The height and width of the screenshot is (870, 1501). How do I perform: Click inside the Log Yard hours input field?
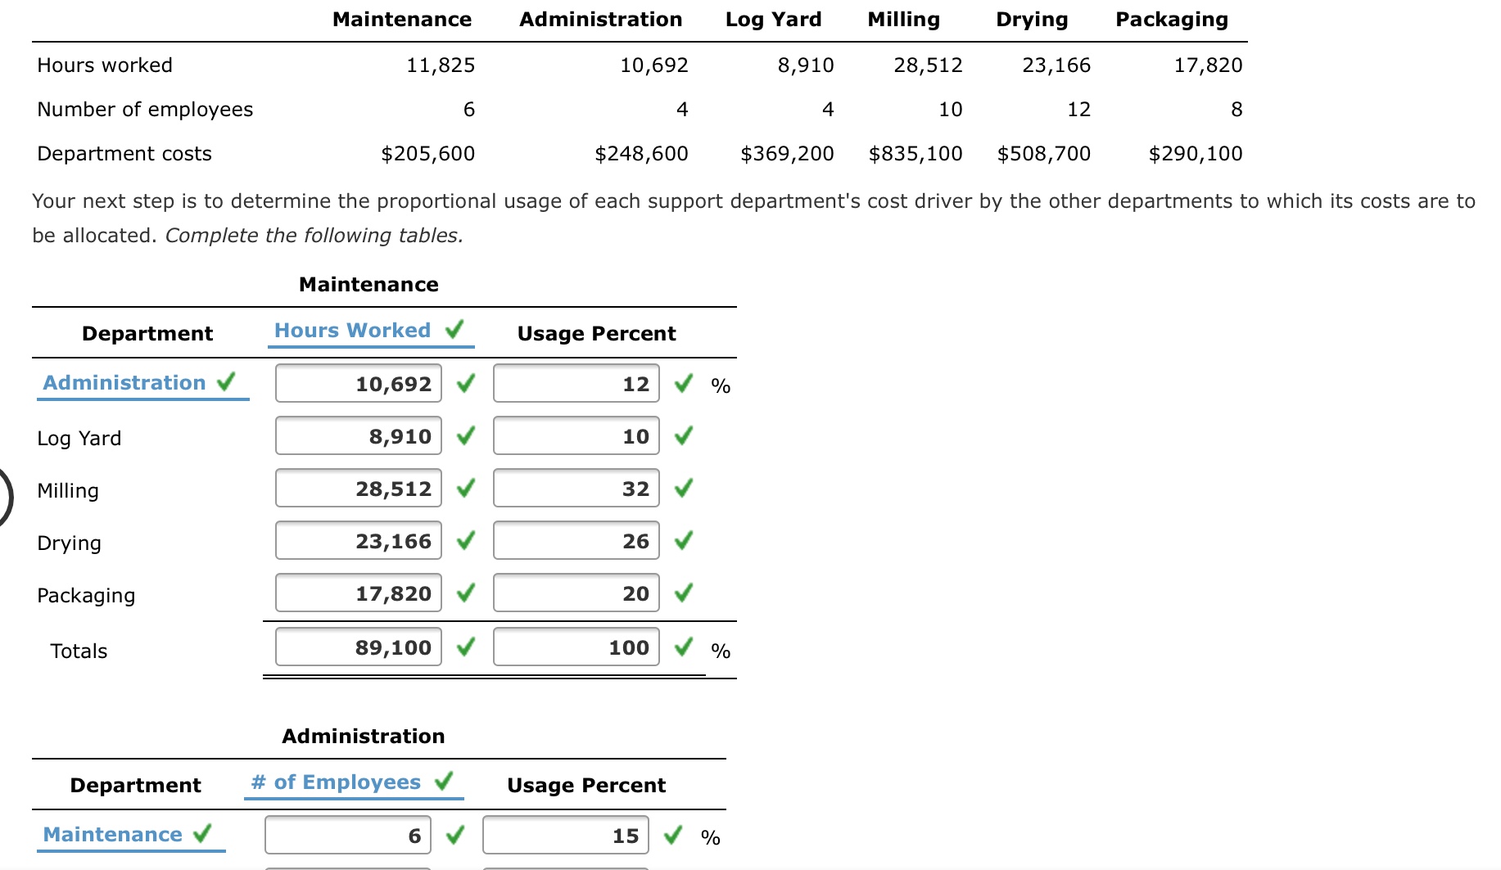click(x=358, y=435)
